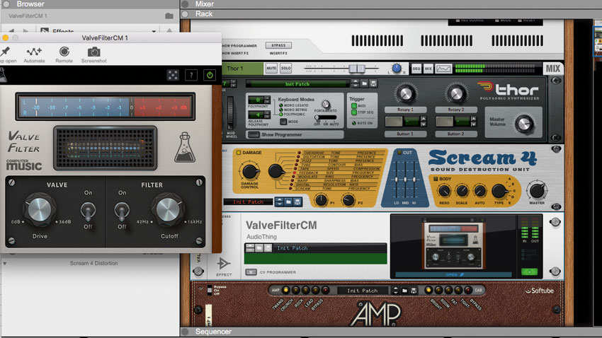Click the MIX button next to SEQ
The height and width of the screenshot is (338, 602).
[428, 69]
